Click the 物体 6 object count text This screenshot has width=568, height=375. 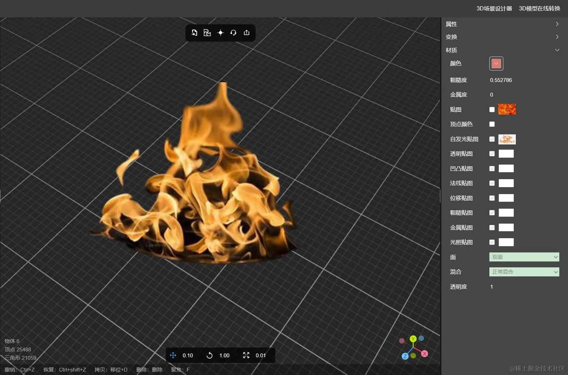(12, 341)
